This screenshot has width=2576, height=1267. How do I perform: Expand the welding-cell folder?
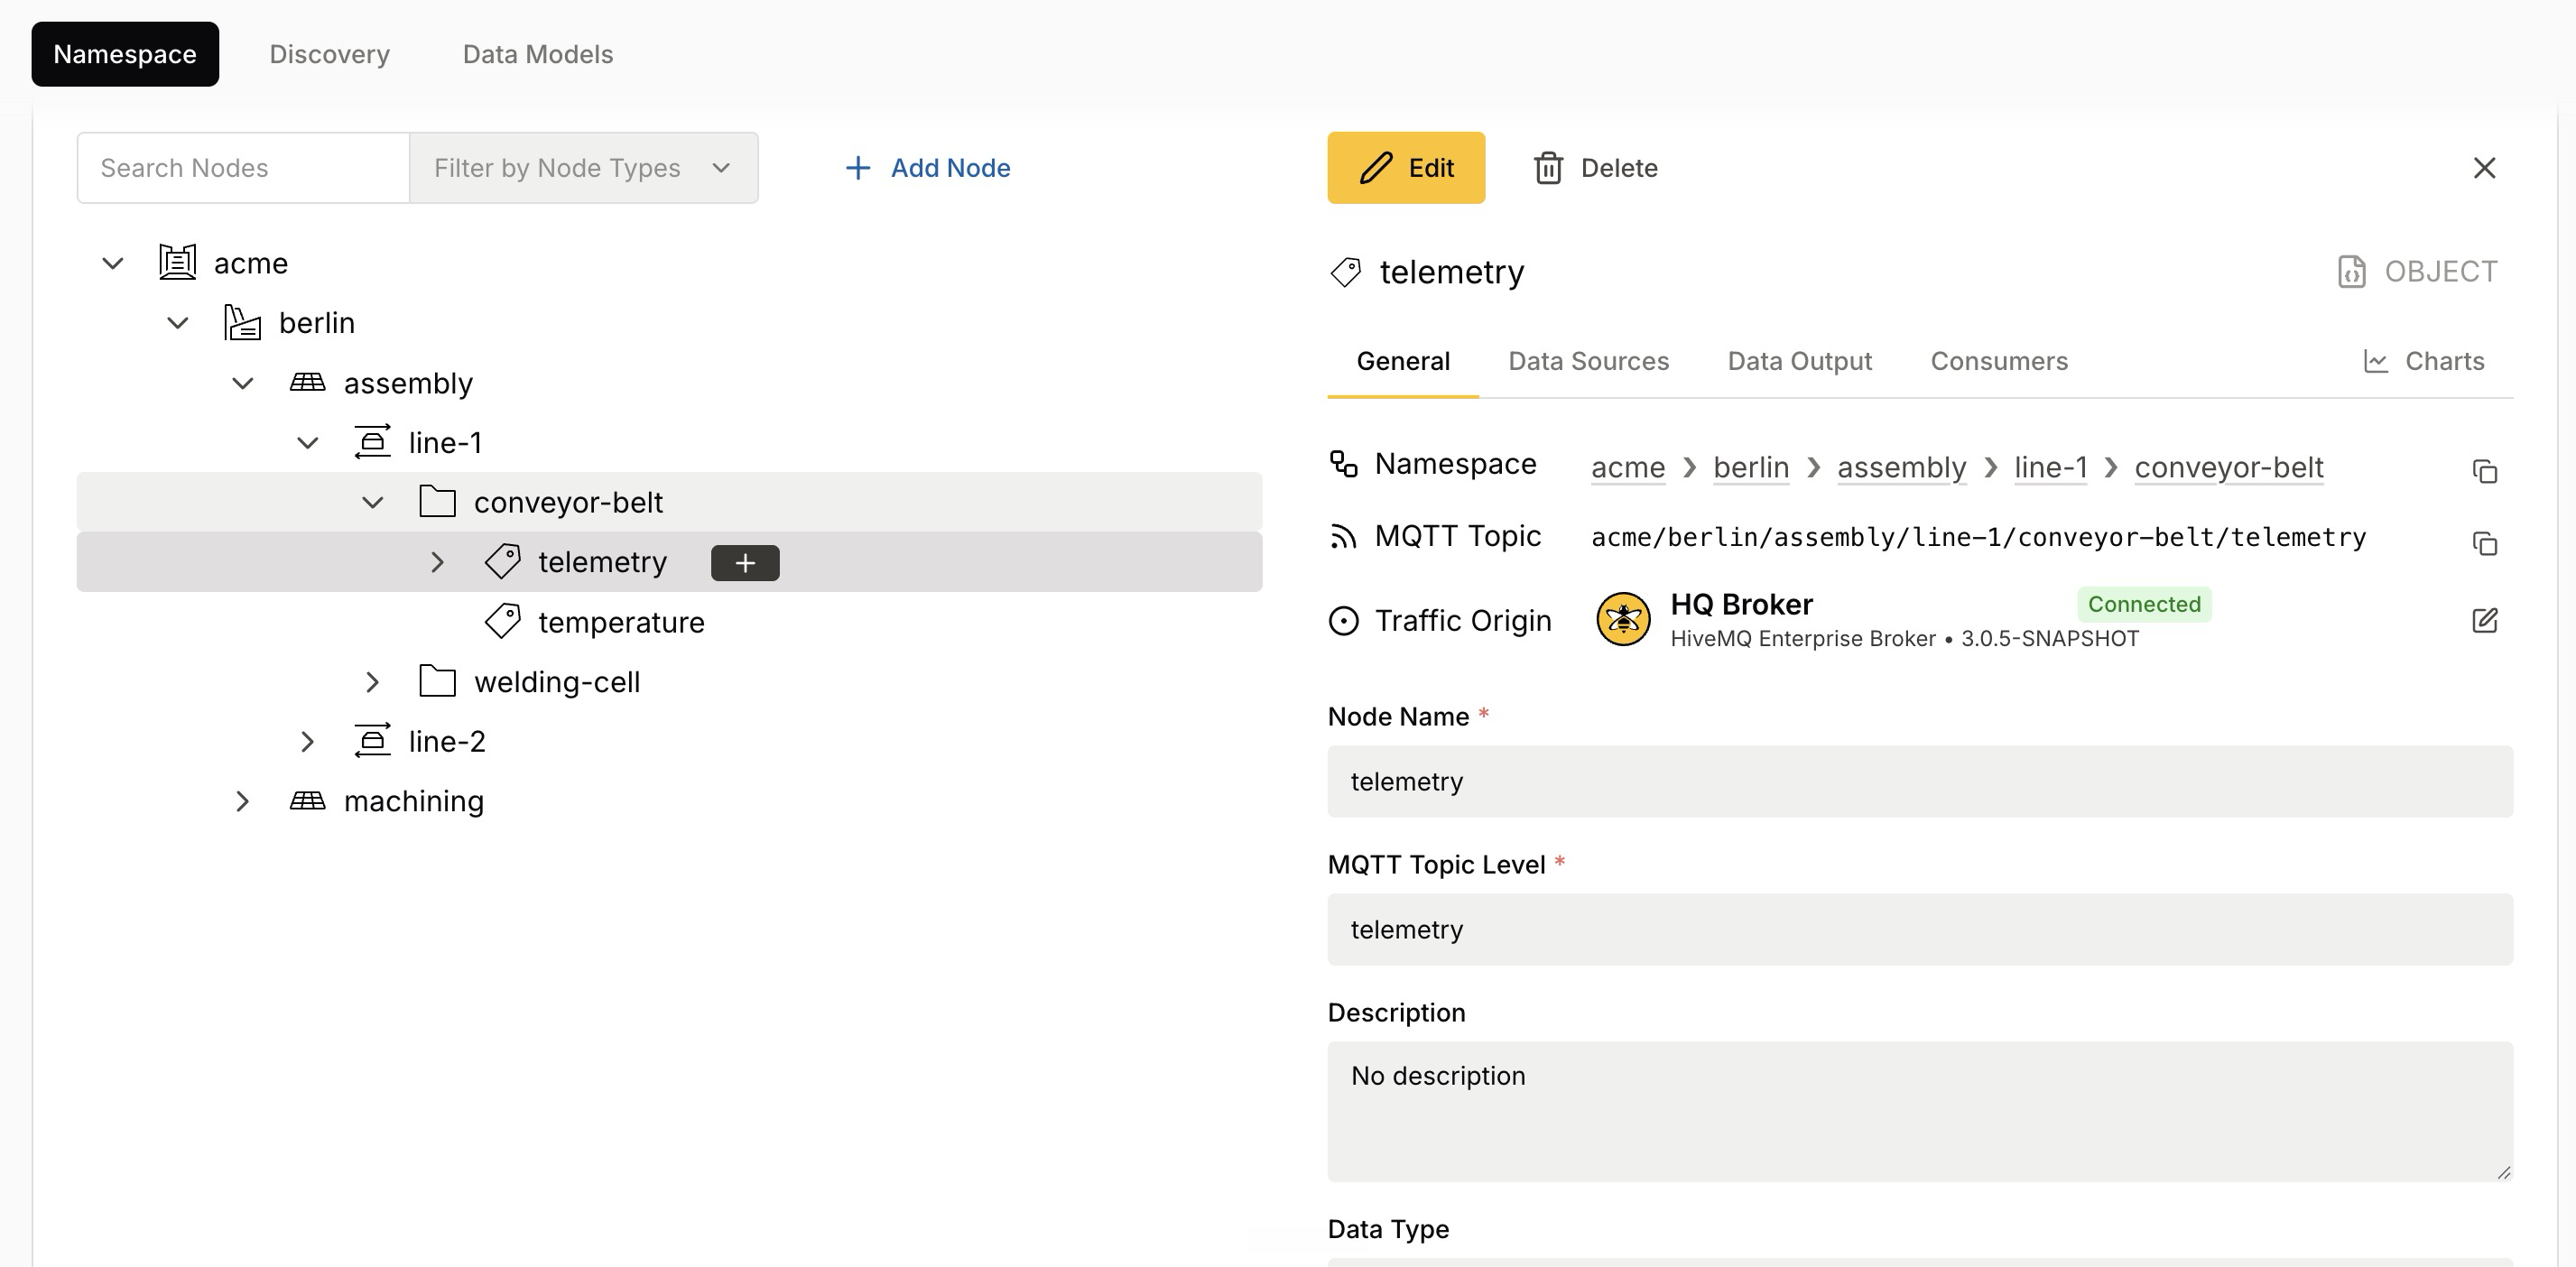tap(372, 682)
